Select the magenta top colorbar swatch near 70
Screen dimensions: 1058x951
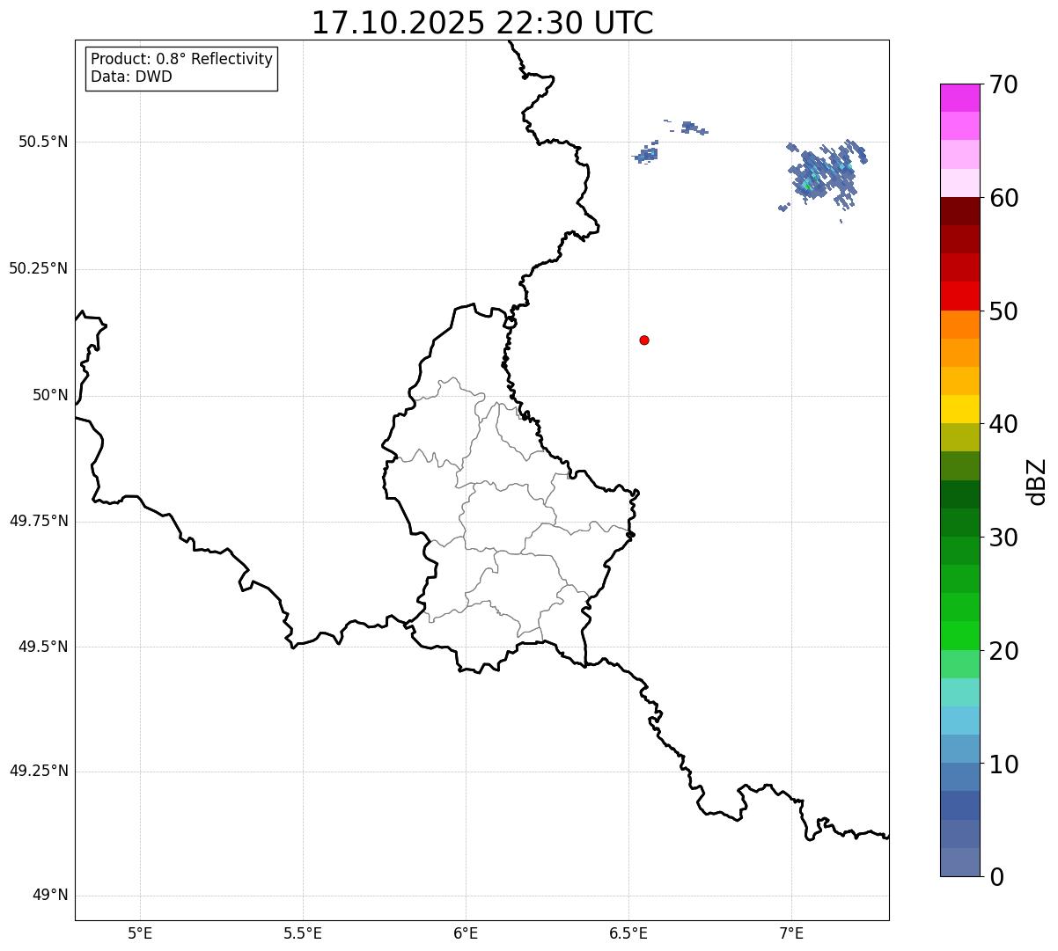959,98
